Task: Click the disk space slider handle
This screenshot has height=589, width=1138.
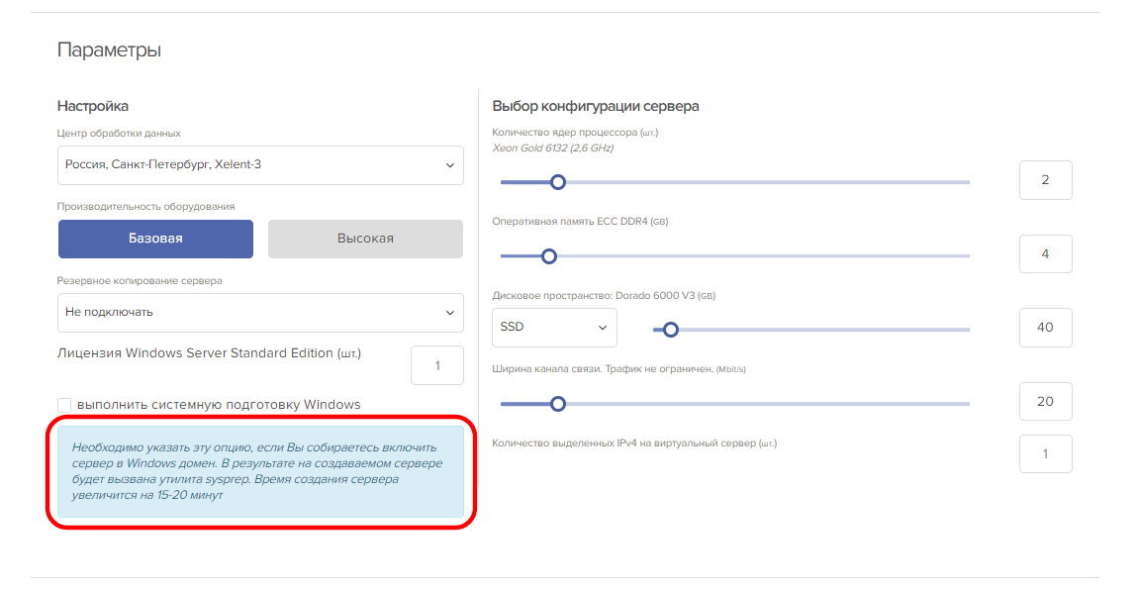Action: tap(671, 330)
